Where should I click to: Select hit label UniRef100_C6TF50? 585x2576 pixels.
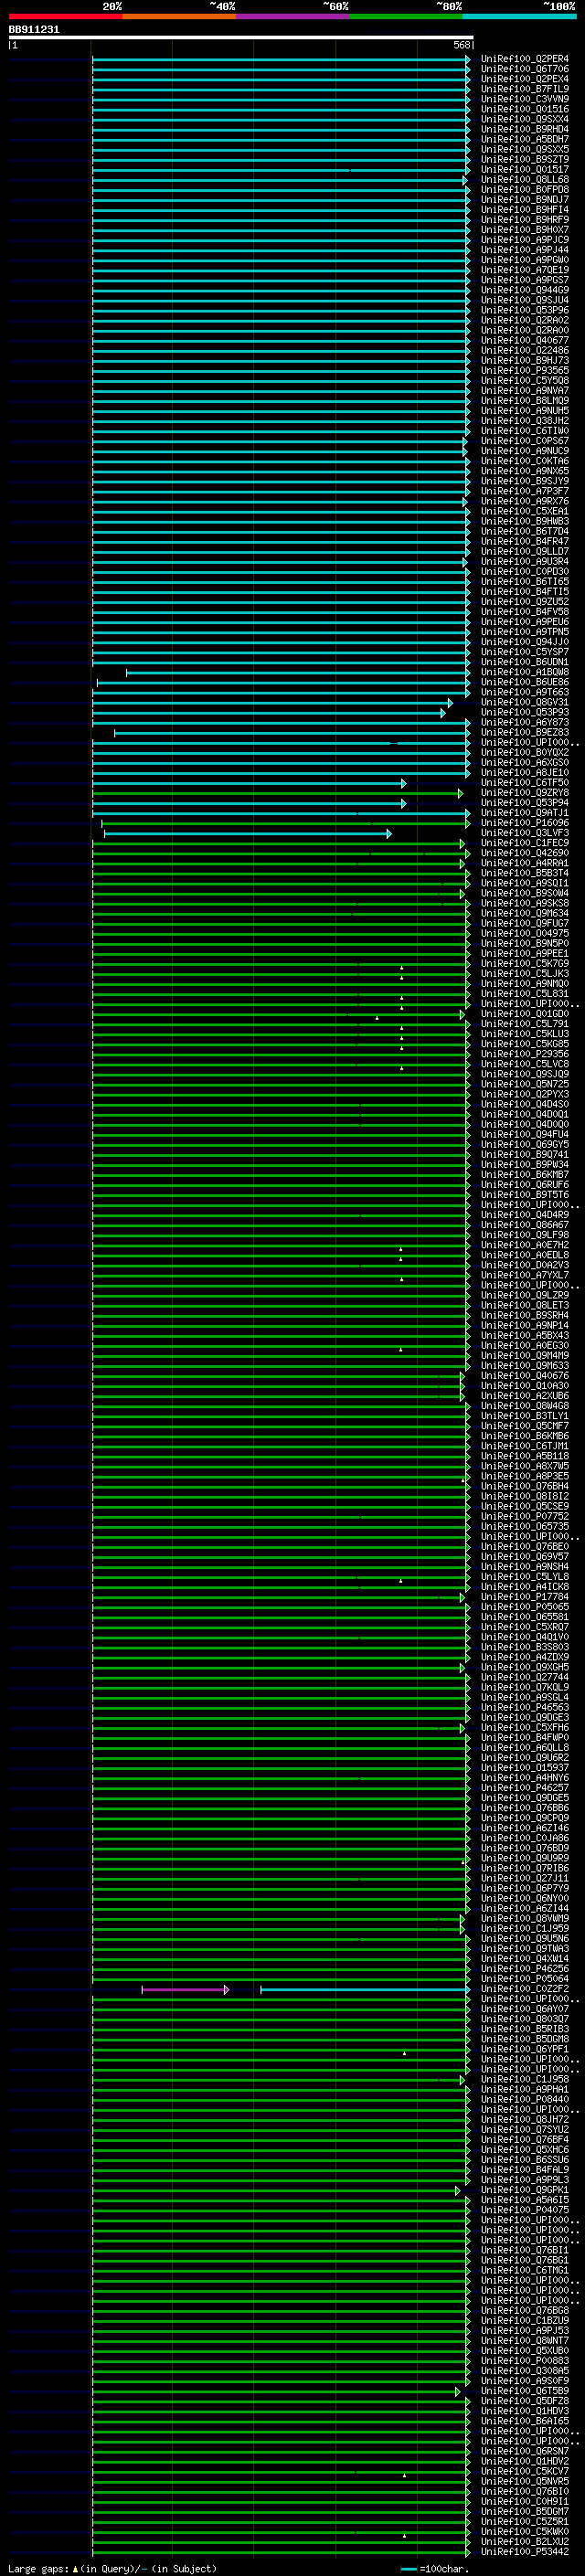coord(525,783)
